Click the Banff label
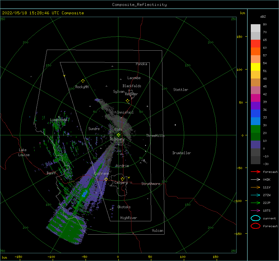The image size is (279, 261). click(x=51, y=173)
